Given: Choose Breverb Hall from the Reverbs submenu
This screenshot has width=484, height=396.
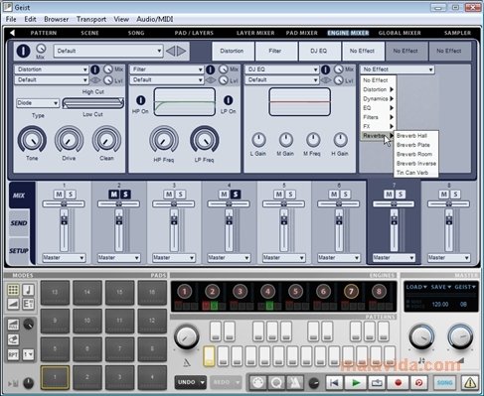Looking at the screenshot, I should [x=416, y=136].
